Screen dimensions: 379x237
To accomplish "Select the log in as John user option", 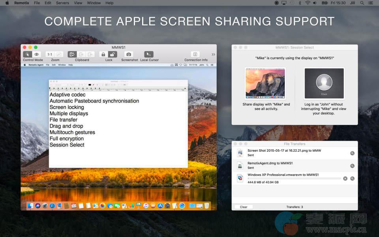I will click(x=324, y=83).
